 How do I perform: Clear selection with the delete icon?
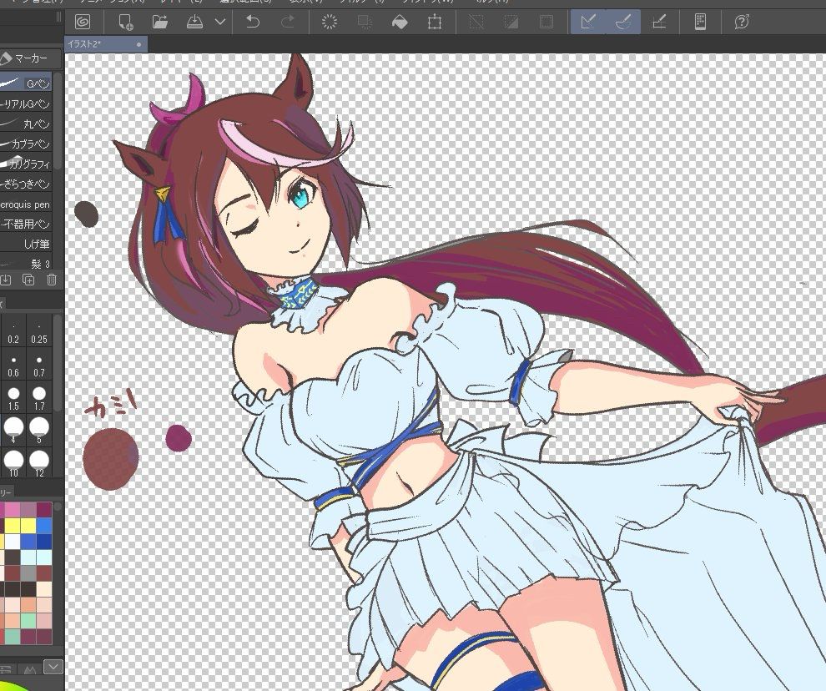click(x=330, y=23)
